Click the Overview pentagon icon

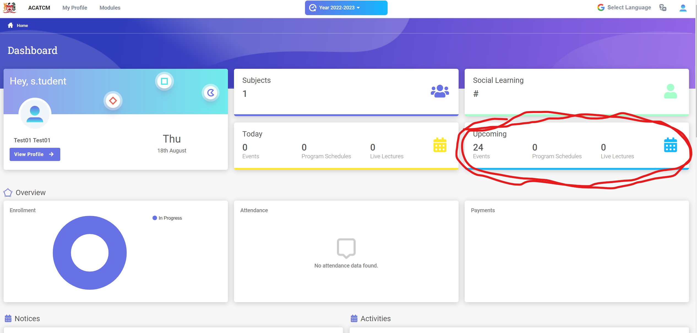(8, 193)
